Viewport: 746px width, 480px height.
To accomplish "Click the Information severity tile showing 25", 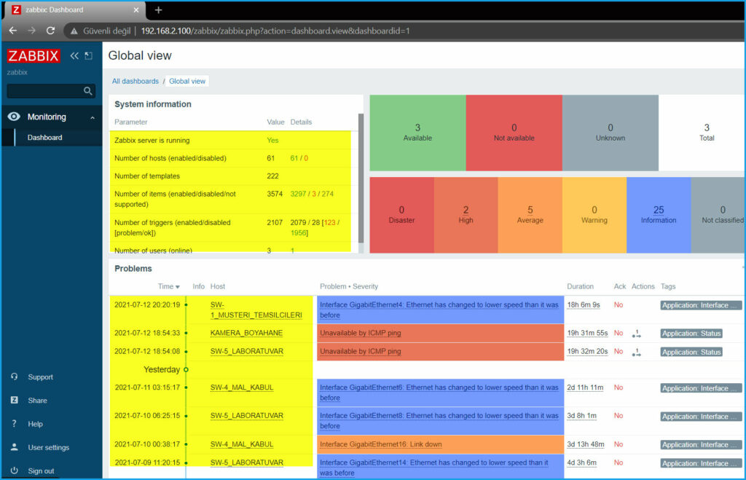I will 659,215.
